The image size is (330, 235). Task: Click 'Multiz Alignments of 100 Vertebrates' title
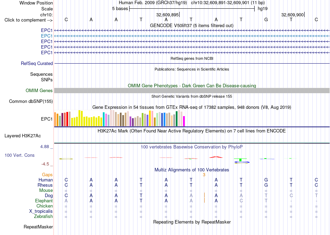coord(192,170)
